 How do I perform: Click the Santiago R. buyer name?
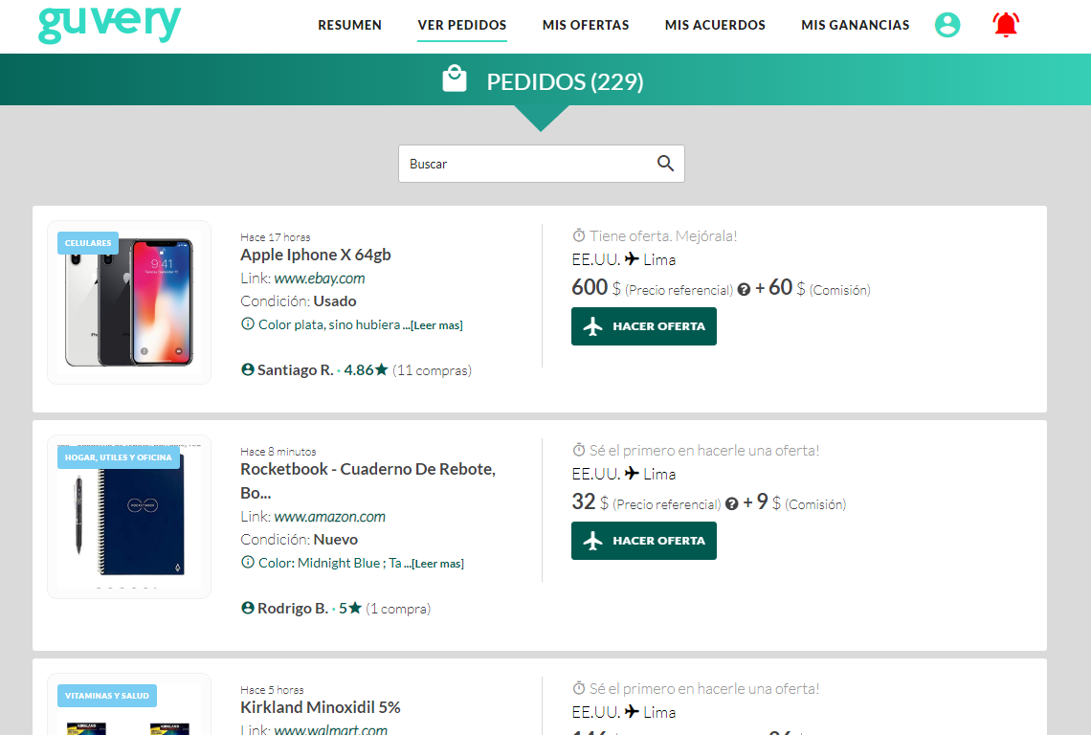[x=295, y=369]
